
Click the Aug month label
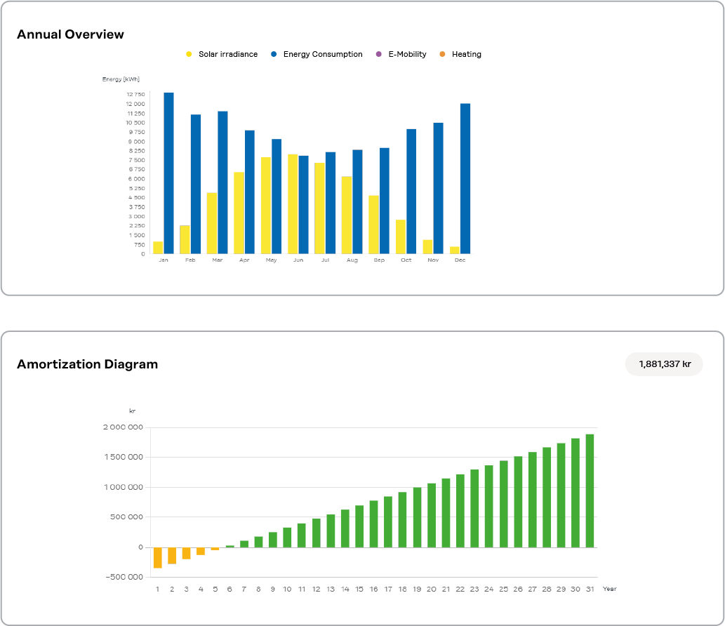tap(352, 260)
